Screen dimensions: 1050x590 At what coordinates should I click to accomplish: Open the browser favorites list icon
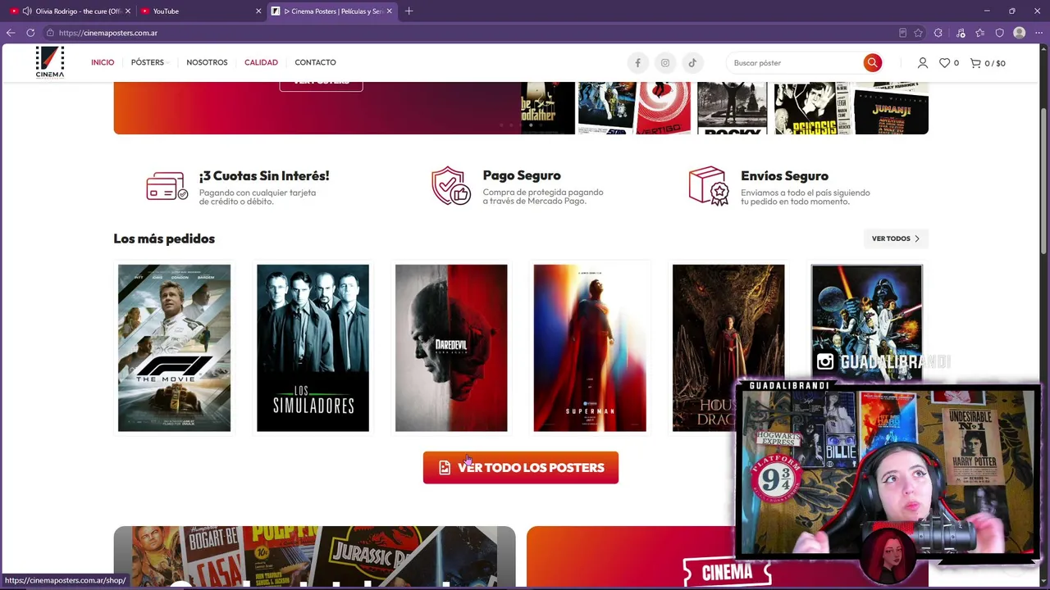(980, 33)
